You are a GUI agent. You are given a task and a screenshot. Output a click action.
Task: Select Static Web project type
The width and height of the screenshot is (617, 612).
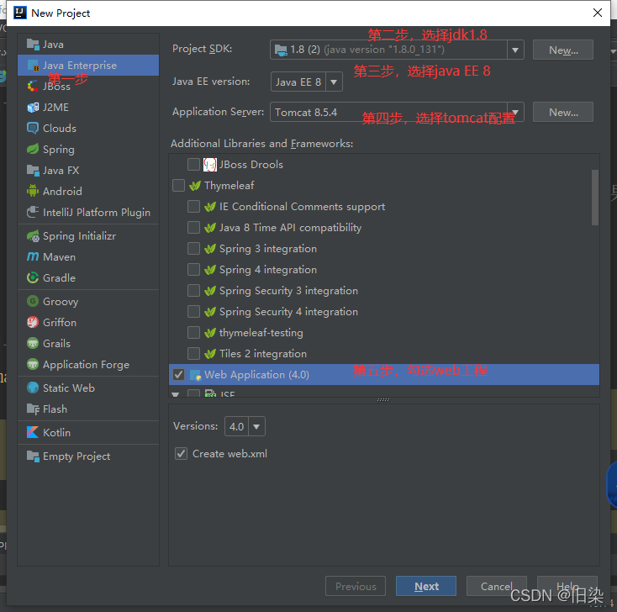(x=88, y=388)
